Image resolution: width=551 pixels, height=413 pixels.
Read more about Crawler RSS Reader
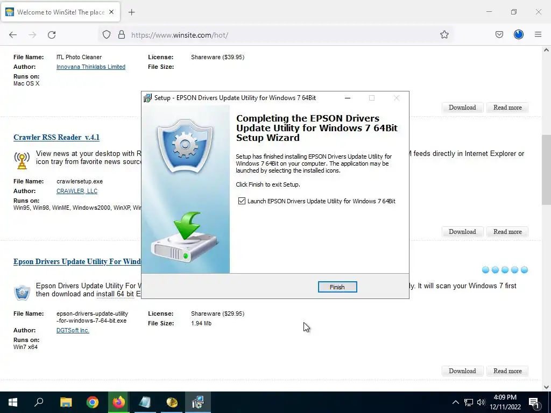507,232
